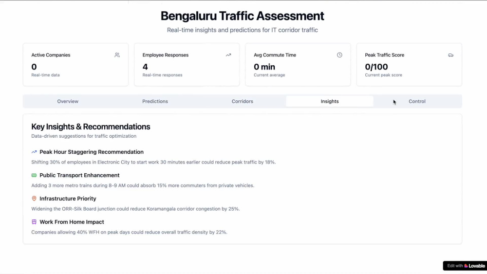Click the Infrastructure Priority heading
487x274 pixels.
(68, 199)
